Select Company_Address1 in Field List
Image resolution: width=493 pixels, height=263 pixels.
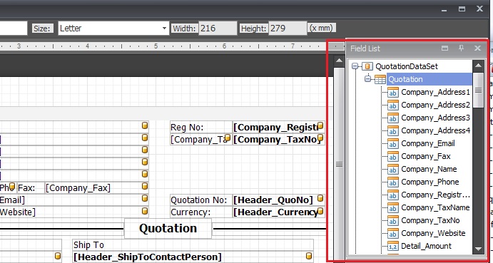(435, 92)
